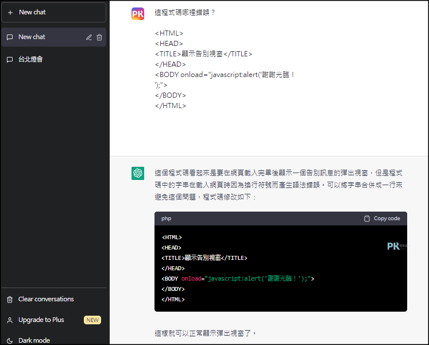Copy code from the php code block
The image size is (429, 345).
(x=382, y=218)
